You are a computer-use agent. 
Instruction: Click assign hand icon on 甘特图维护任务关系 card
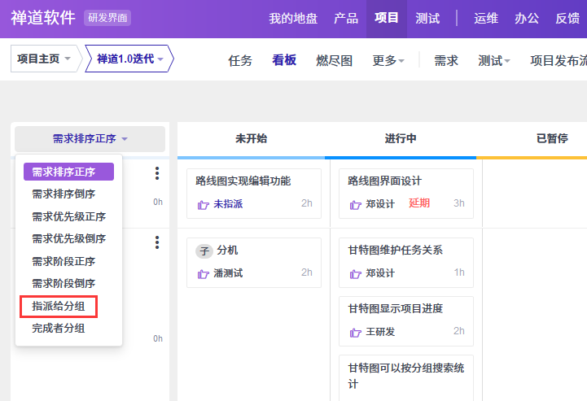355,273
